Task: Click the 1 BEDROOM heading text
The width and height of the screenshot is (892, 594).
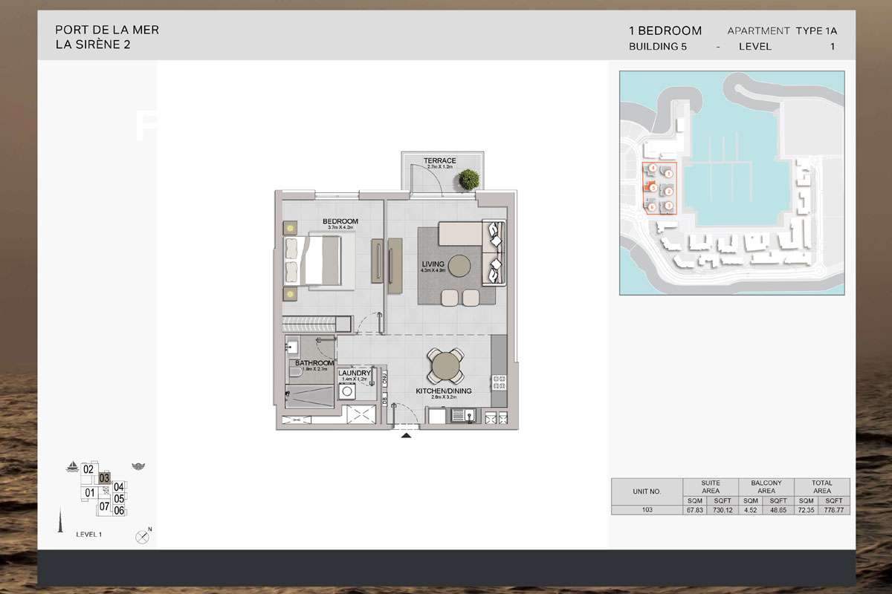Action: pos(665,31)
